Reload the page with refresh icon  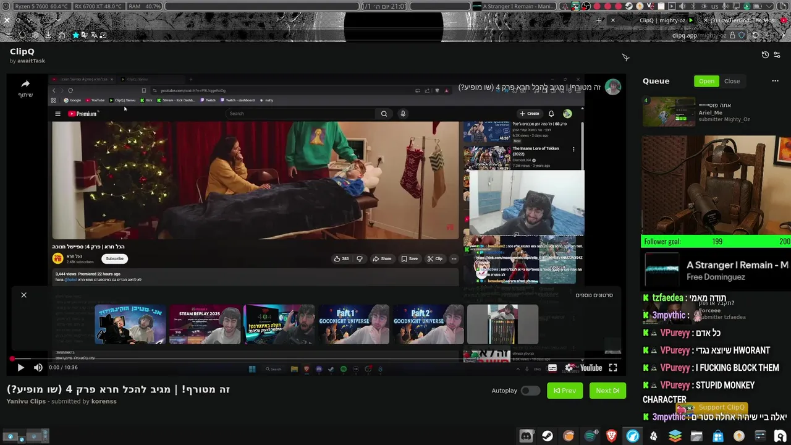[755, 35]
